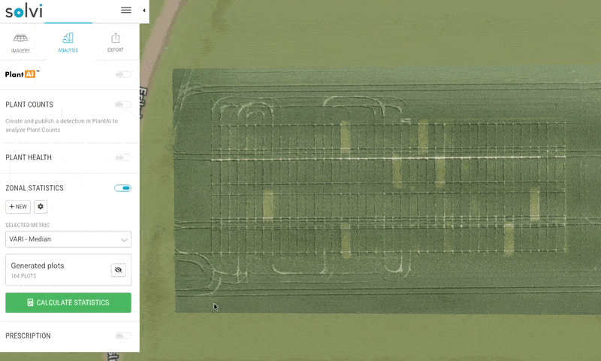Click the Prescription heading
The image size is (601, 361).
[x=28, y=335]
